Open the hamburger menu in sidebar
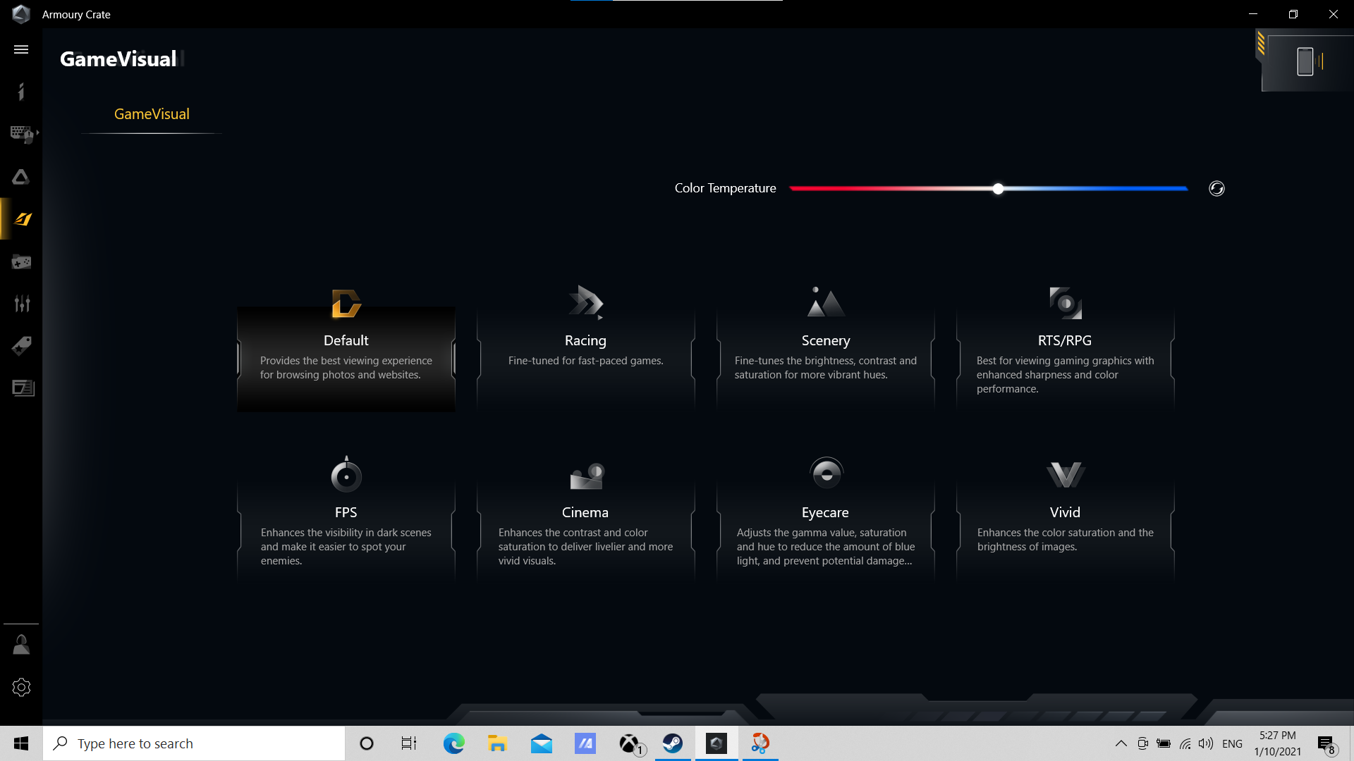Viewport: 1354px width, 761px height. point(21,49)
